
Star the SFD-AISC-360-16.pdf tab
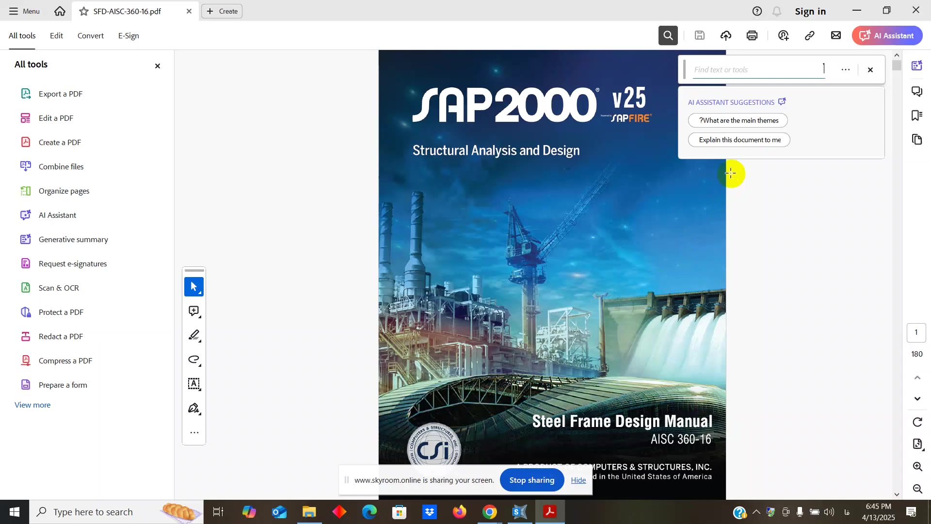point(84,11)
